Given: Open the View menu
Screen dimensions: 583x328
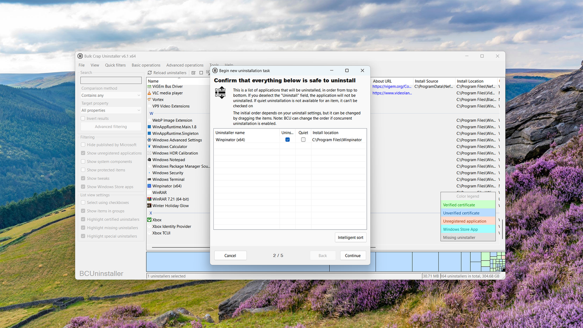Looking at the screenshot, I should coord(95,65).
